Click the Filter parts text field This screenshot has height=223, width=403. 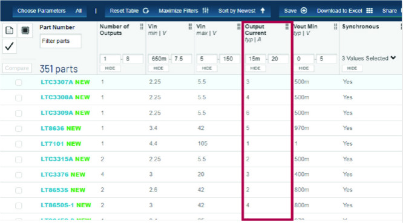click(x=61, y=41)
